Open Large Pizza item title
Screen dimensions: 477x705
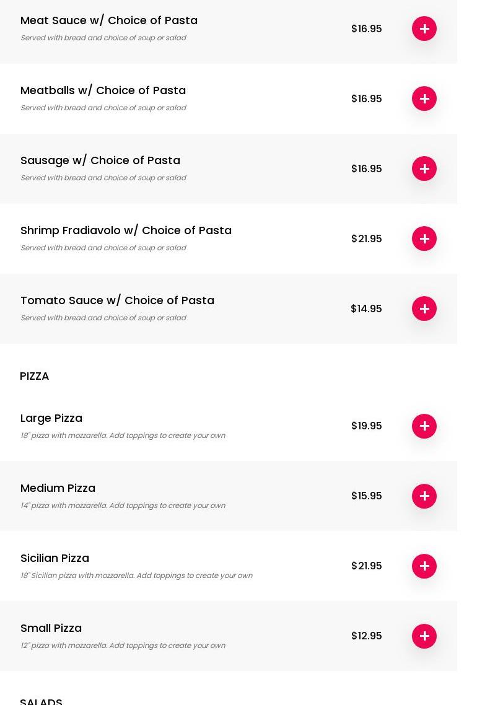pyautogui.click(x=51, y=418)
